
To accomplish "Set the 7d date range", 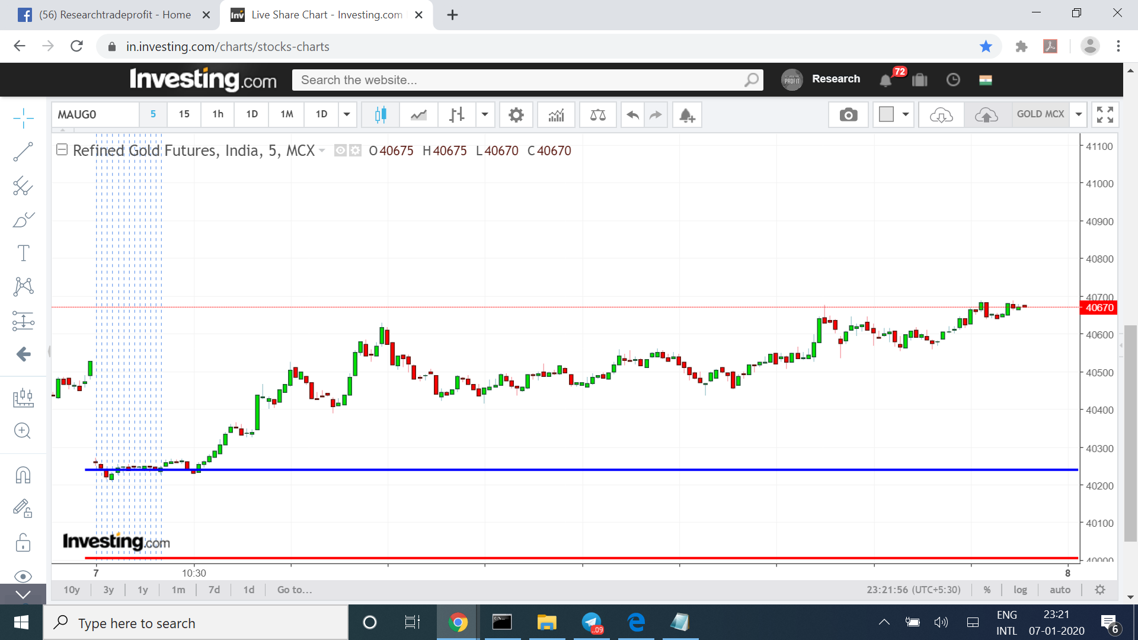I will (214, 590).
